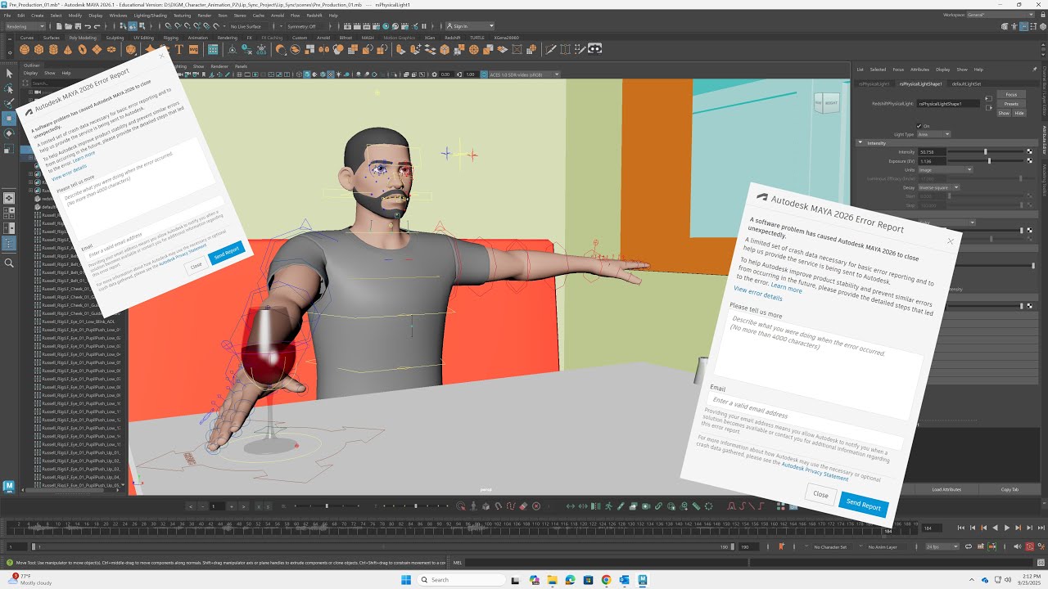This screenshot has width=1048, height=589.
Task: Open File Explorer from the Windows taskbar
Action: (x=552, y=580)
